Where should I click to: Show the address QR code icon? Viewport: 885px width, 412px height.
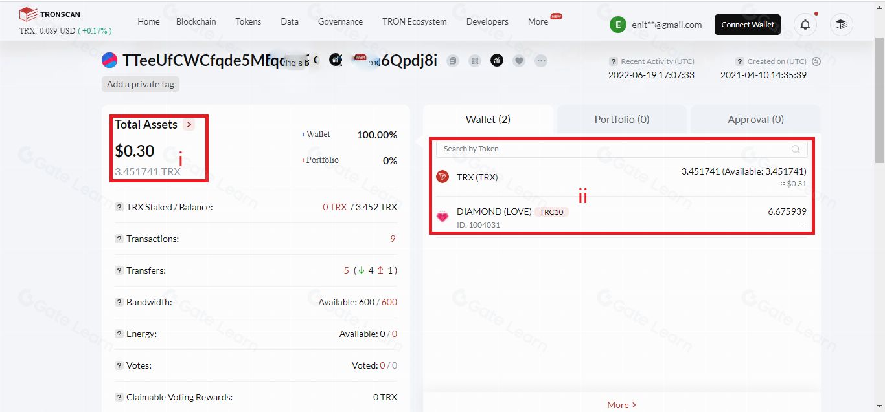[475, 61]
